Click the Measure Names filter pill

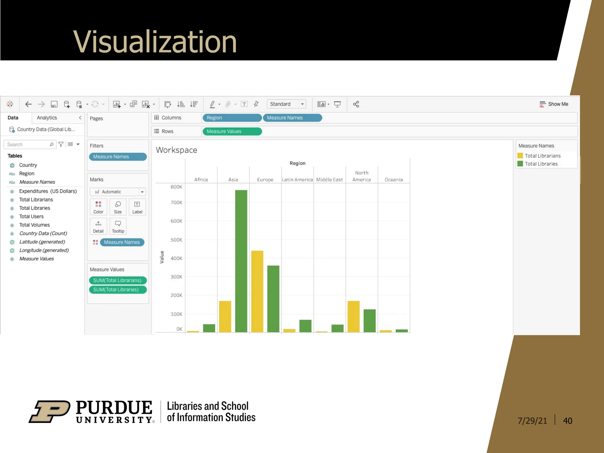click(118, 157)
